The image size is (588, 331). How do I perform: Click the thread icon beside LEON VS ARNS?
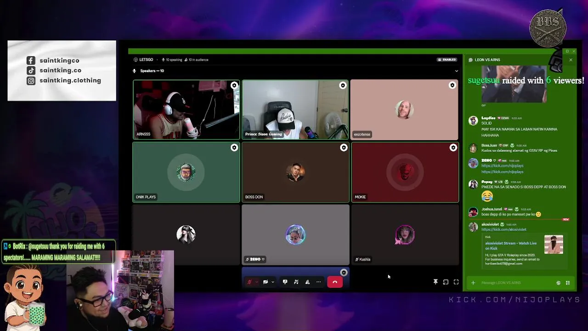470,60
